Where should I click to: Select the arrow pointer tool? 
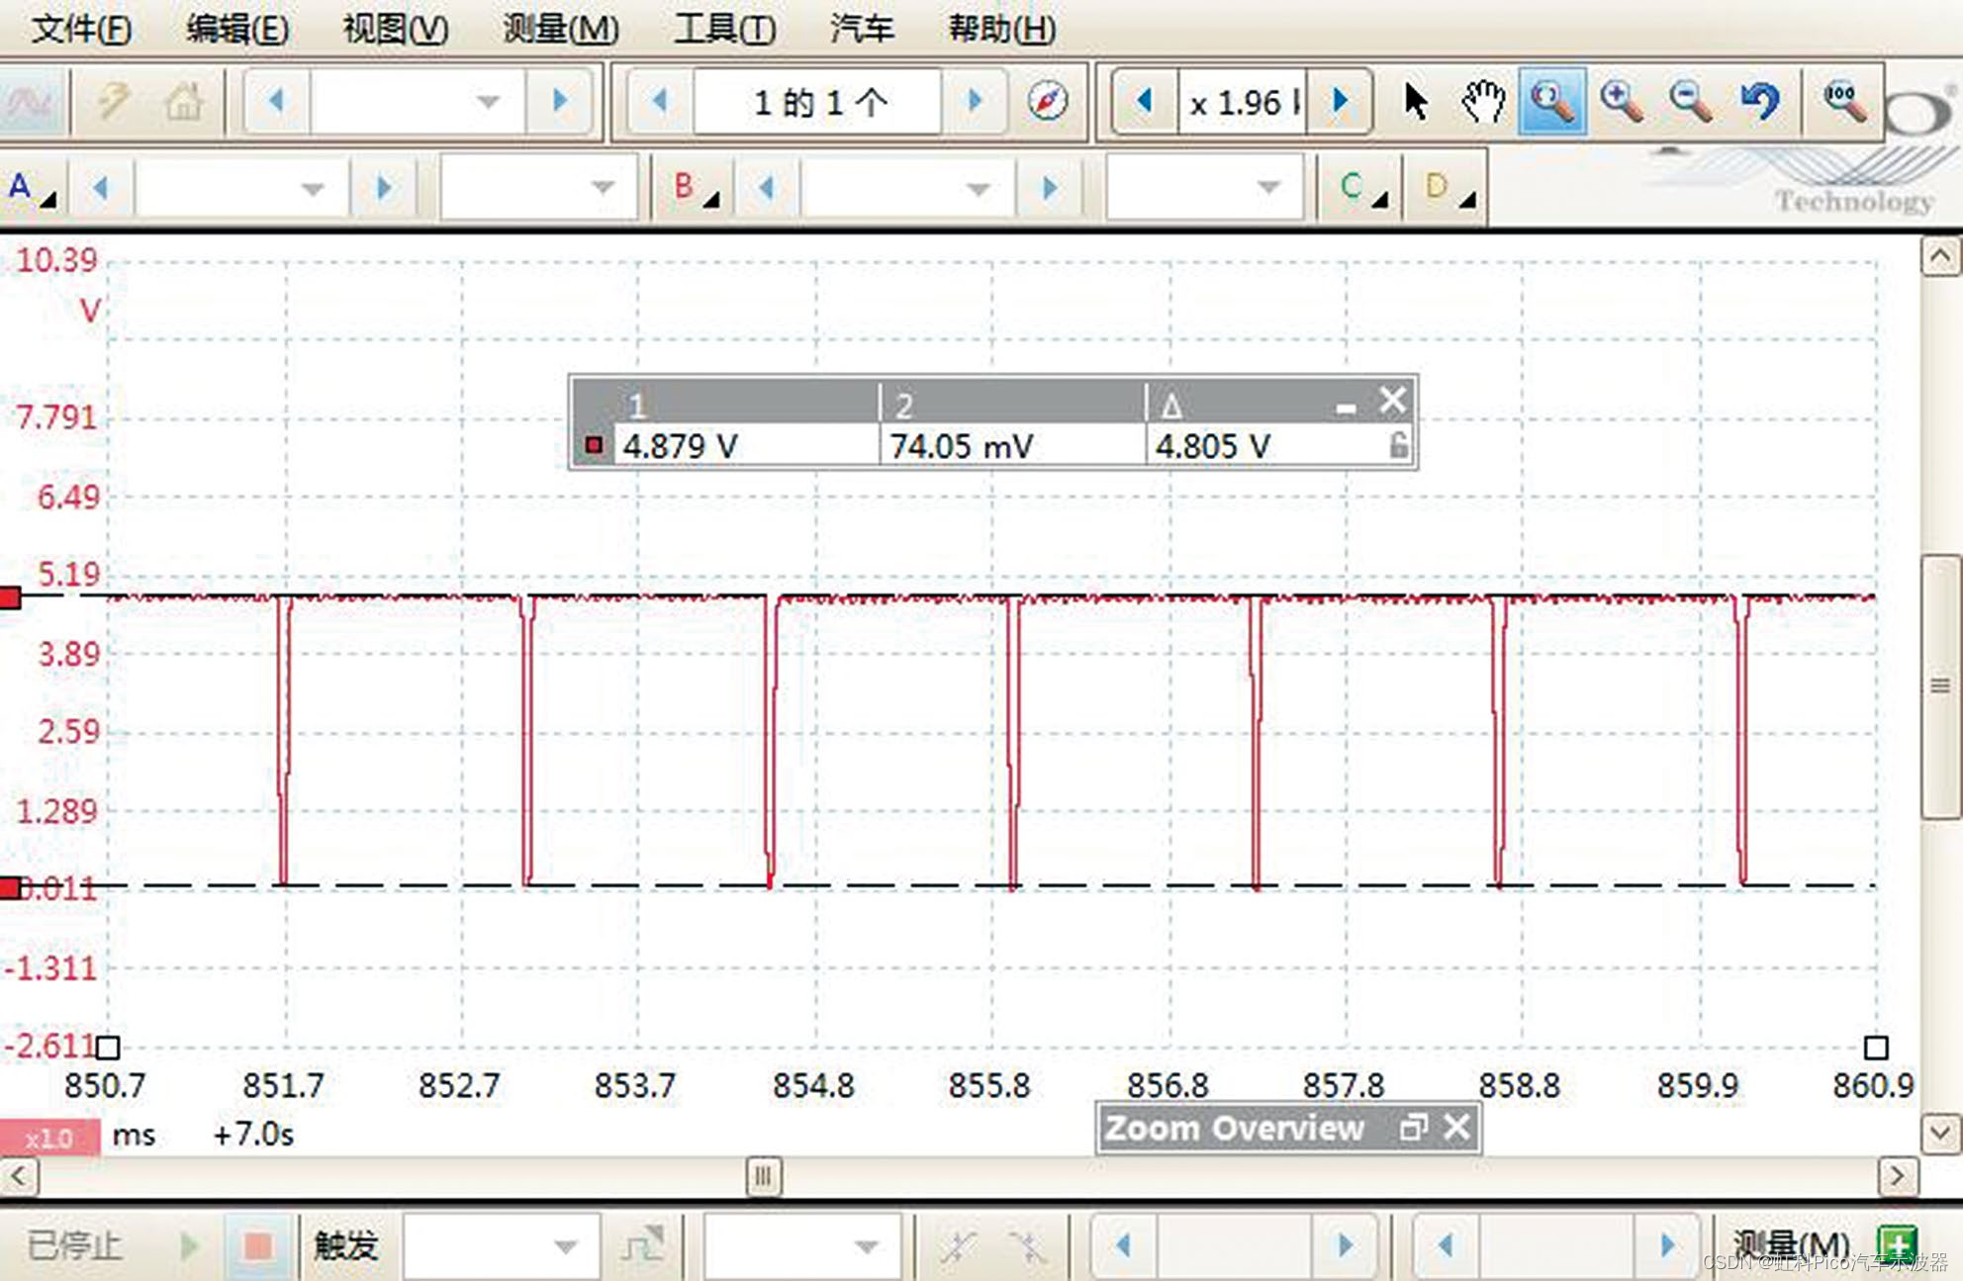coord(1415,101)
